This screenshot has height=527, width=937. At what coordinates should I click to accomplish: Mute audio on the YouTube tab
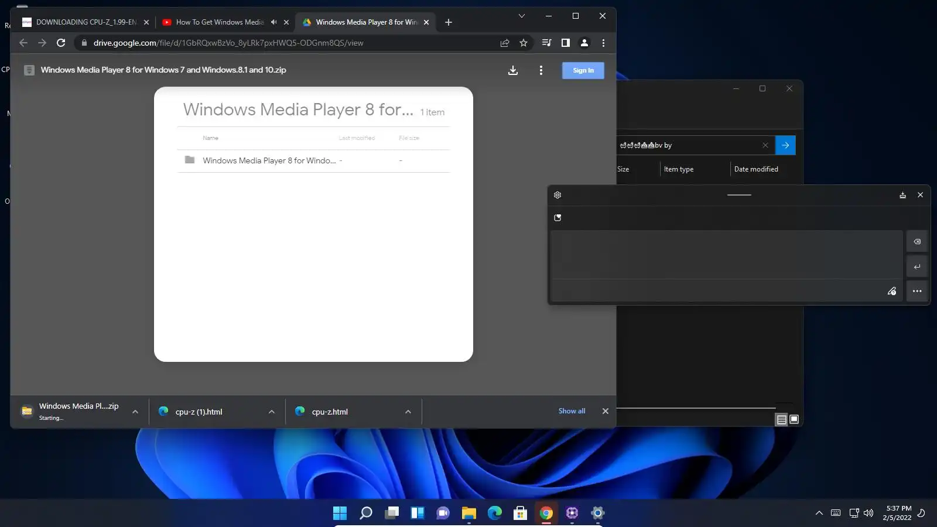point(273,22)
